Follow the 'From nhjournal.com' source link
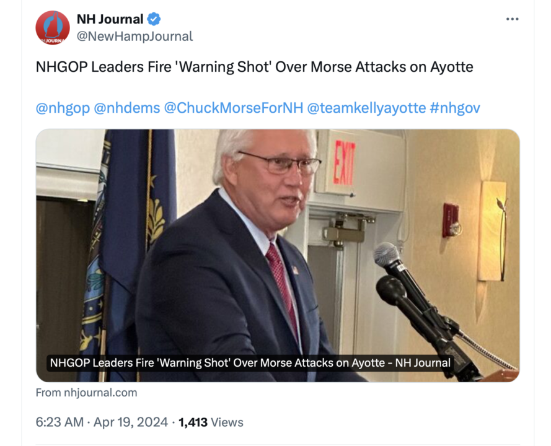The image size is (551, 446). (86, 393)
